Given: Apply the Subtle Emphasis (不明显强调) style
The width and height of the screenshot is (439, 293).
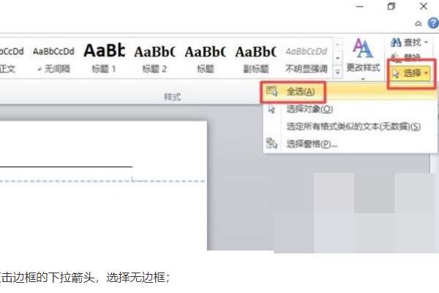Looking at the screenshot, I should tap(307, 59).
